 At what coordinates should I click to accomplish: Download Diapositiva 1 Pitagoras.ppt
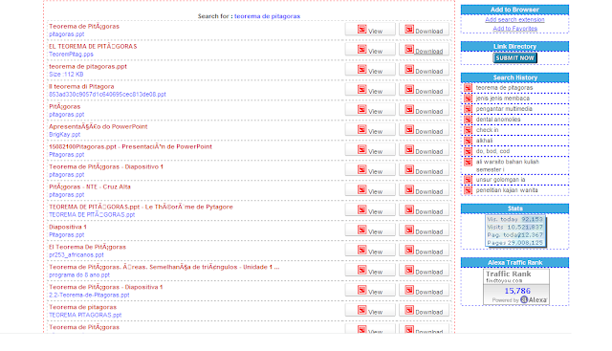click(x=424, y=230)
